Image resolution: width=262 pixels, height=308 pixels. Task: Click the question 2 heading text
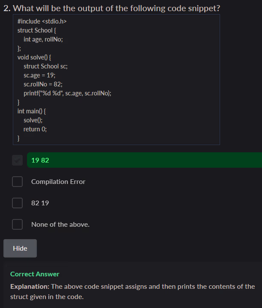click(112, 8)
